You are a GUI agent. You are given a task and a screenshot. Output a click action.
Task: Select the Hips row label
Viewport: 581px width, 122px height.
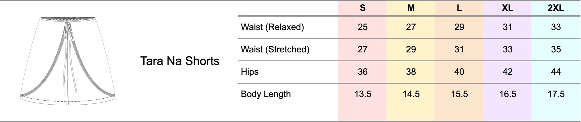[250, 72]
